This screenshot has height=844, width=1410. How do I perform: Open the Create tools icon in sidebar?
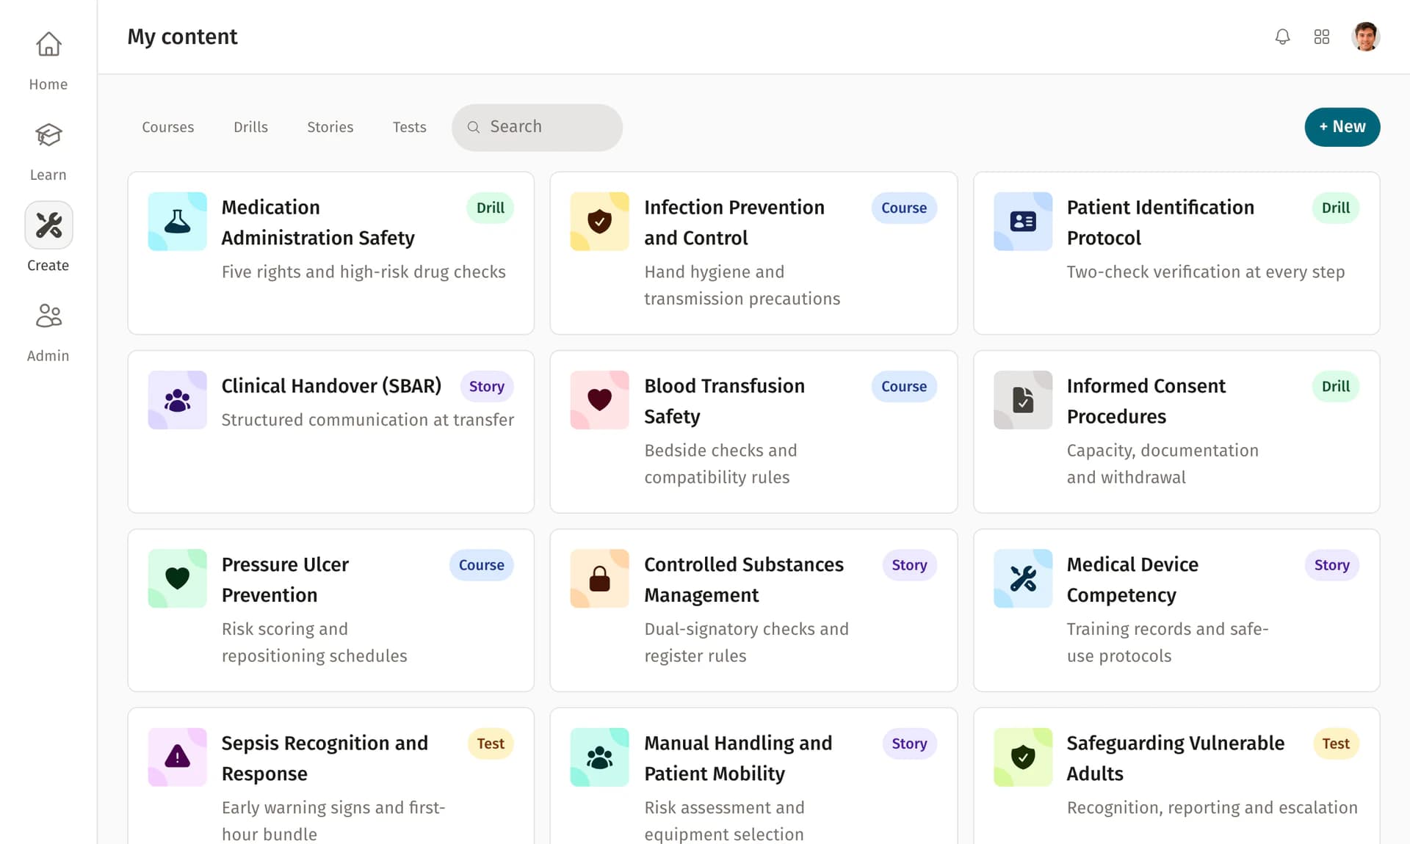48,225
